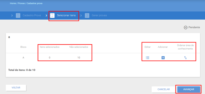Click the chevron before Gerar provas step
The width and height of the screenshot is (205, 94).
coord(81,15)
